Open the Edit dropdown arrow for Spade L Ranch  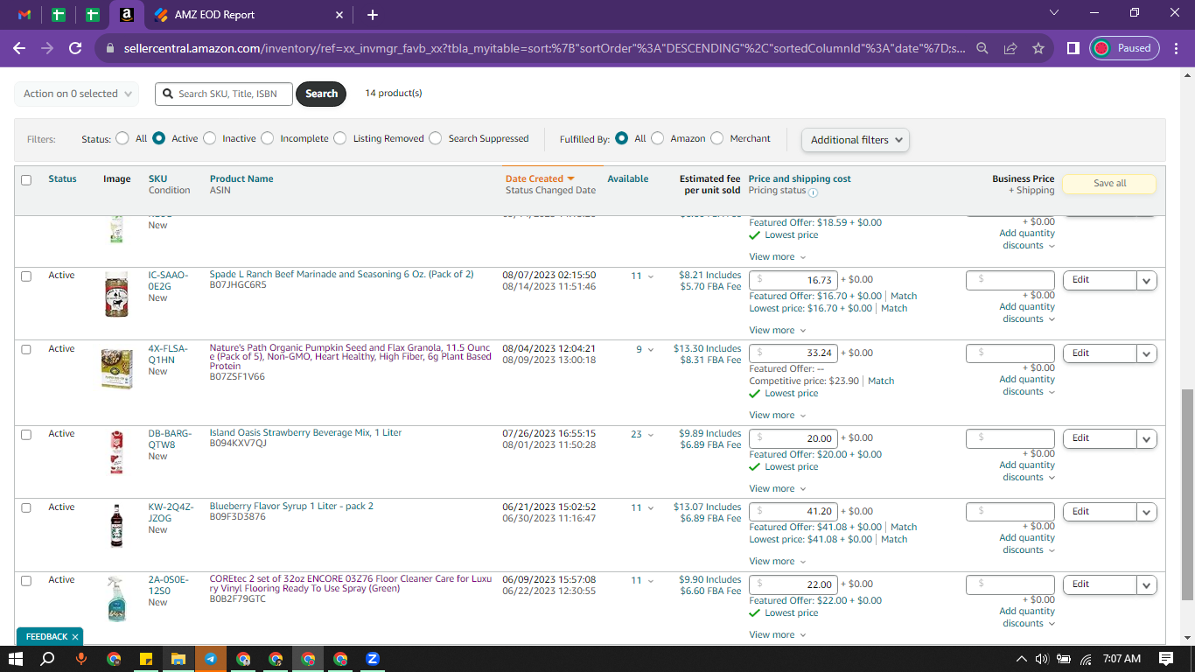coord(1146,281)
